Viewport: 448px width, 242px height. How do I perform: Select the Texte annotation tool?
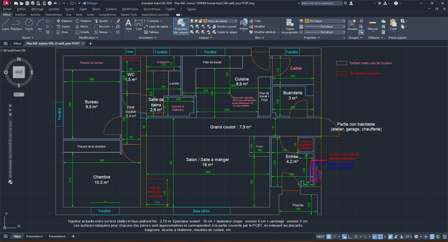click(x=128, y=24)
